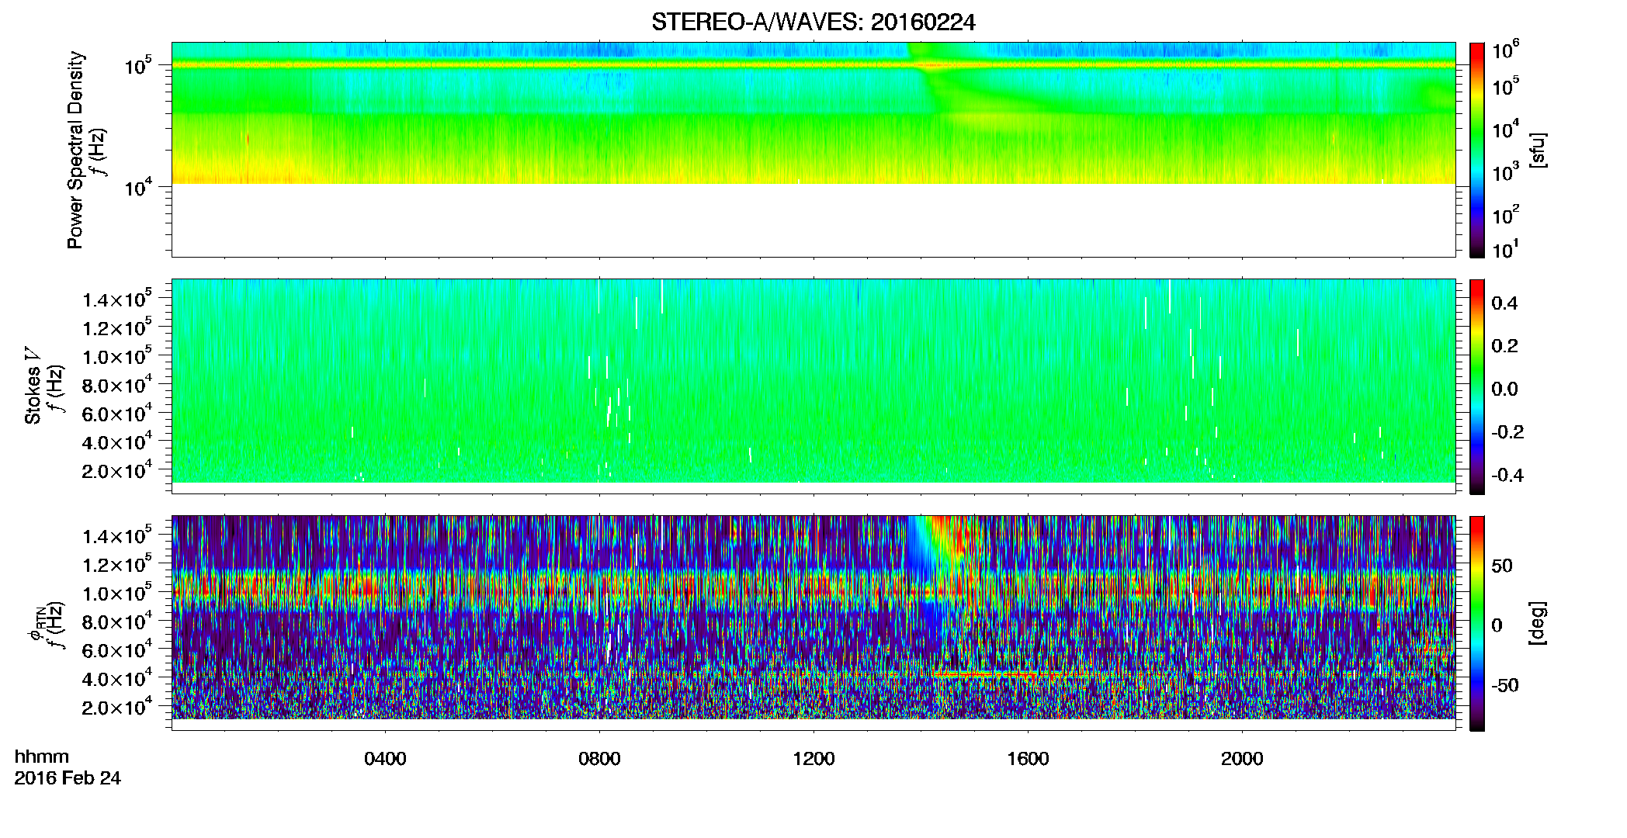1627x838 pixels.
Task: Click the phi RTN spectrogram panel
Action: coord(813,623)
